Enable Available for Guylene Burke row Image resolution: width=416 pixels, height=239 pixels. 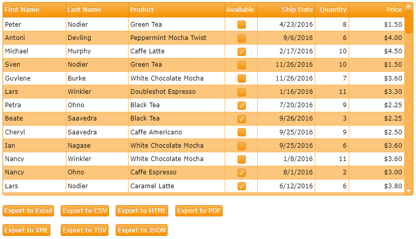coord(242,78)
